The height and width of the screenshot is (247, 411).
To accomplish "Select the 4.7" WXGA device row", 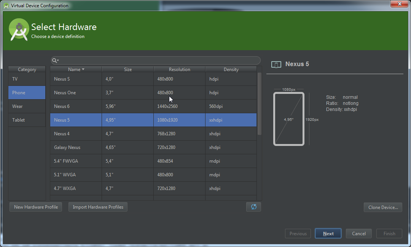I will (x=153, y=188).
